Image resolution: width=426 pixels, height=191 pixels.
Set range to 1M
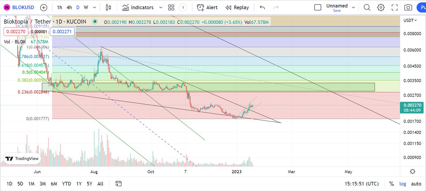(31, 184)
